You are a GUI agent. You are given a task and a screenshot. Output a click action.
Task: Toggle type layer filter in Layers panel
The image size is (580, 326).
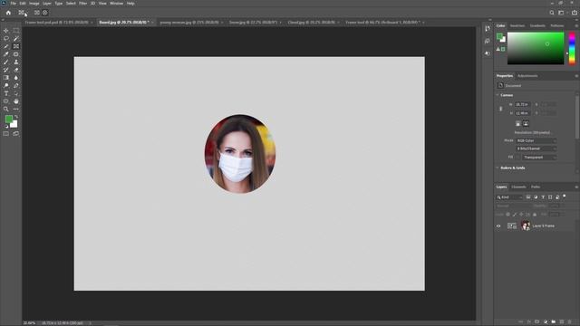pos(543,197)
